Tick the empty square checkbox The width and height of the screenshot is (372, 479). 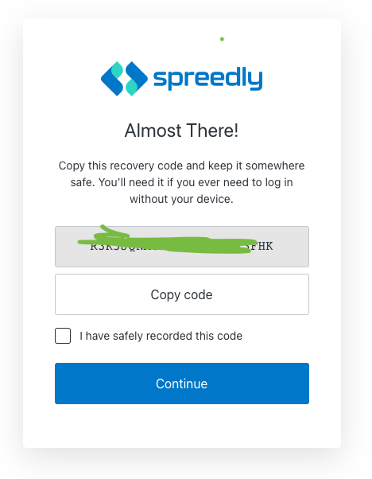point(63,336)
